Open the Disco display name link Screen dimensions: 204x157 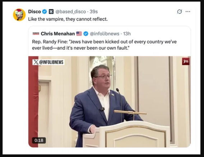click(34, 12)
